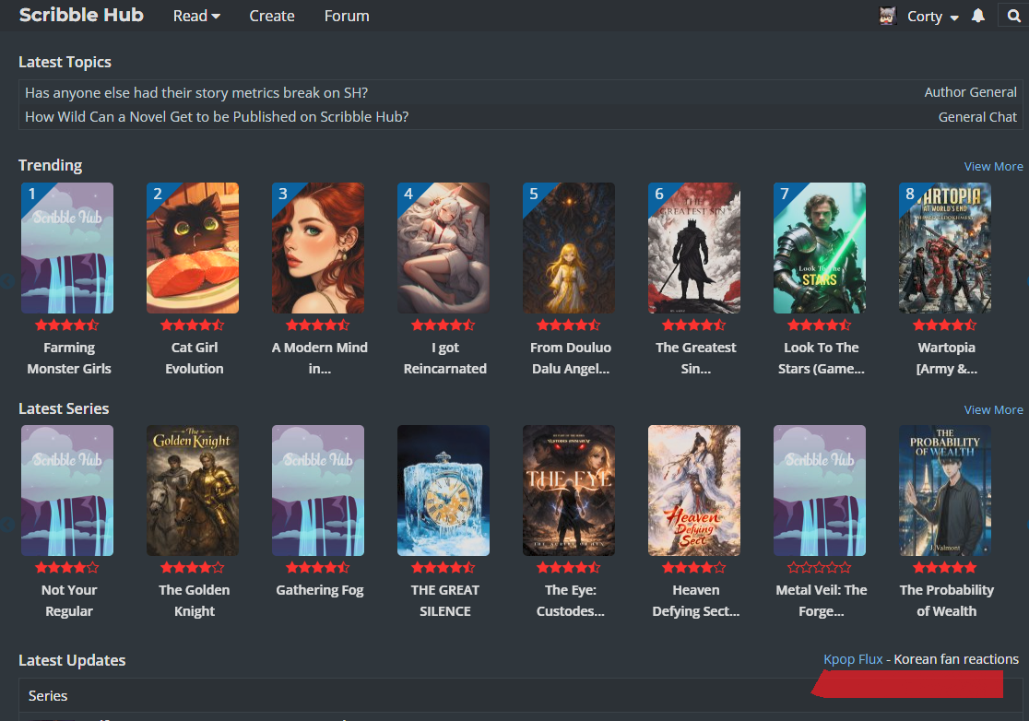Screen dimensions: 1029x721
Task: Go to the Forum page
Action: 347,16
